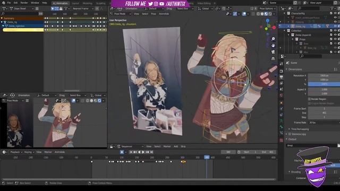Toggle camera view gizmo in main viewport
This screenshot has height=191, width=340.
273,52
